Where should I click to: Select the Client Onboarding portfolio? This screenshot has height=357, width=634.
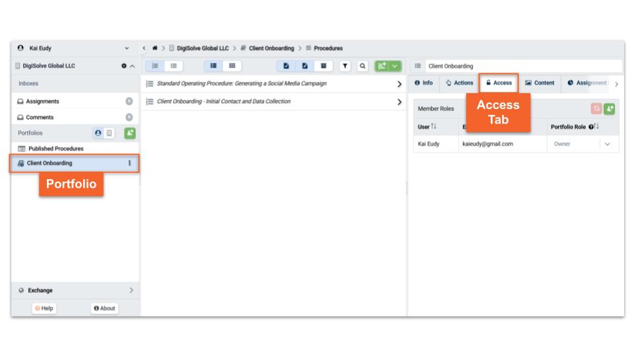[x=75, y=163]
